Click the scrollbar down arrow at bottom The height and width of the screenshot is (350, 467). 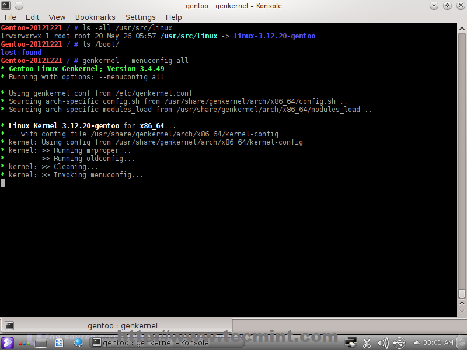click(x=462, y=311)
